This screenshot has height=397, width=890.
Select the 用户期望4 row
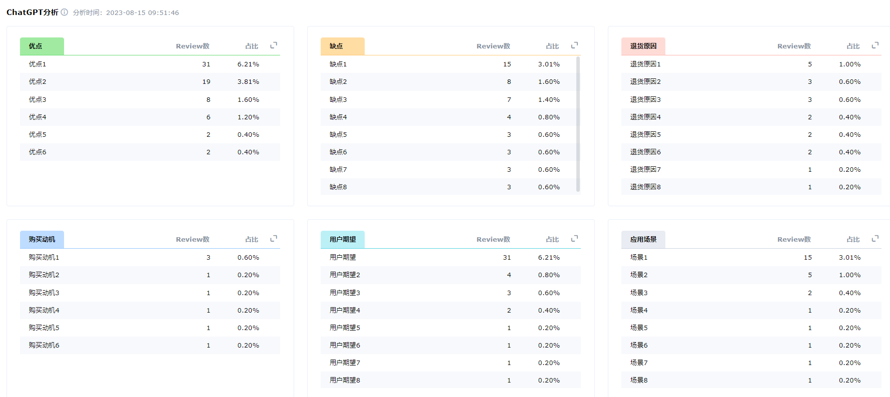click(x=451, y=310)
